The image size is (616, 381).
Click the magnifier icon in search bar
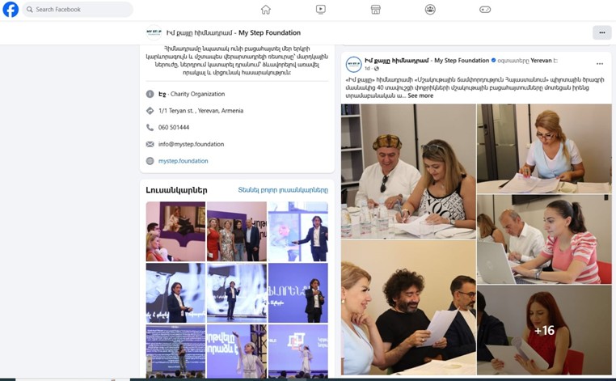(x=29, y=10)
